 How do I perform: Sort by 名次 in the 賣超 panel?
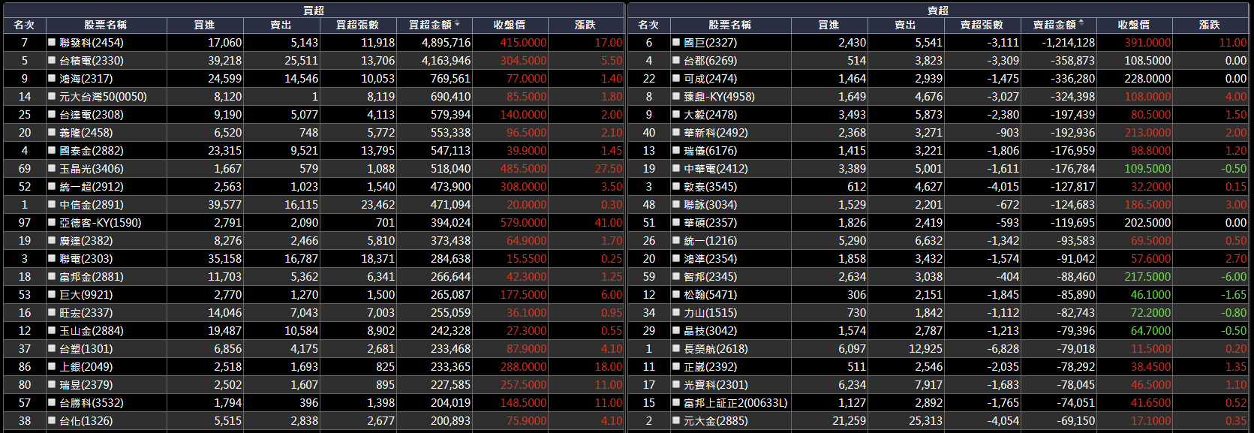click(x=648, y=26)
